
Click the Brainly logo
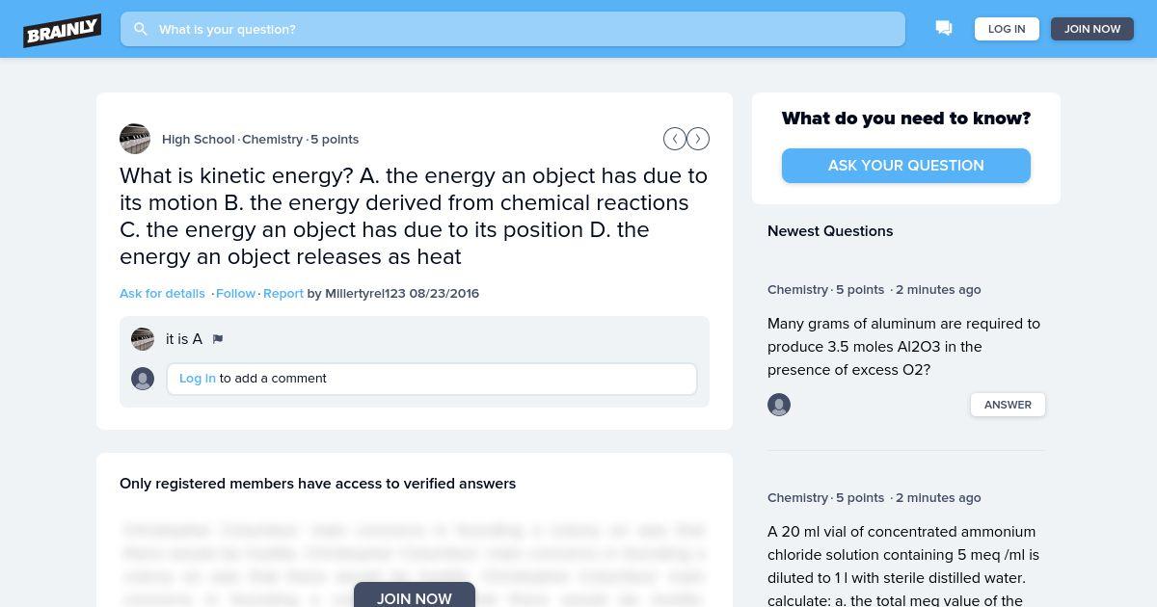coord(63,30)
